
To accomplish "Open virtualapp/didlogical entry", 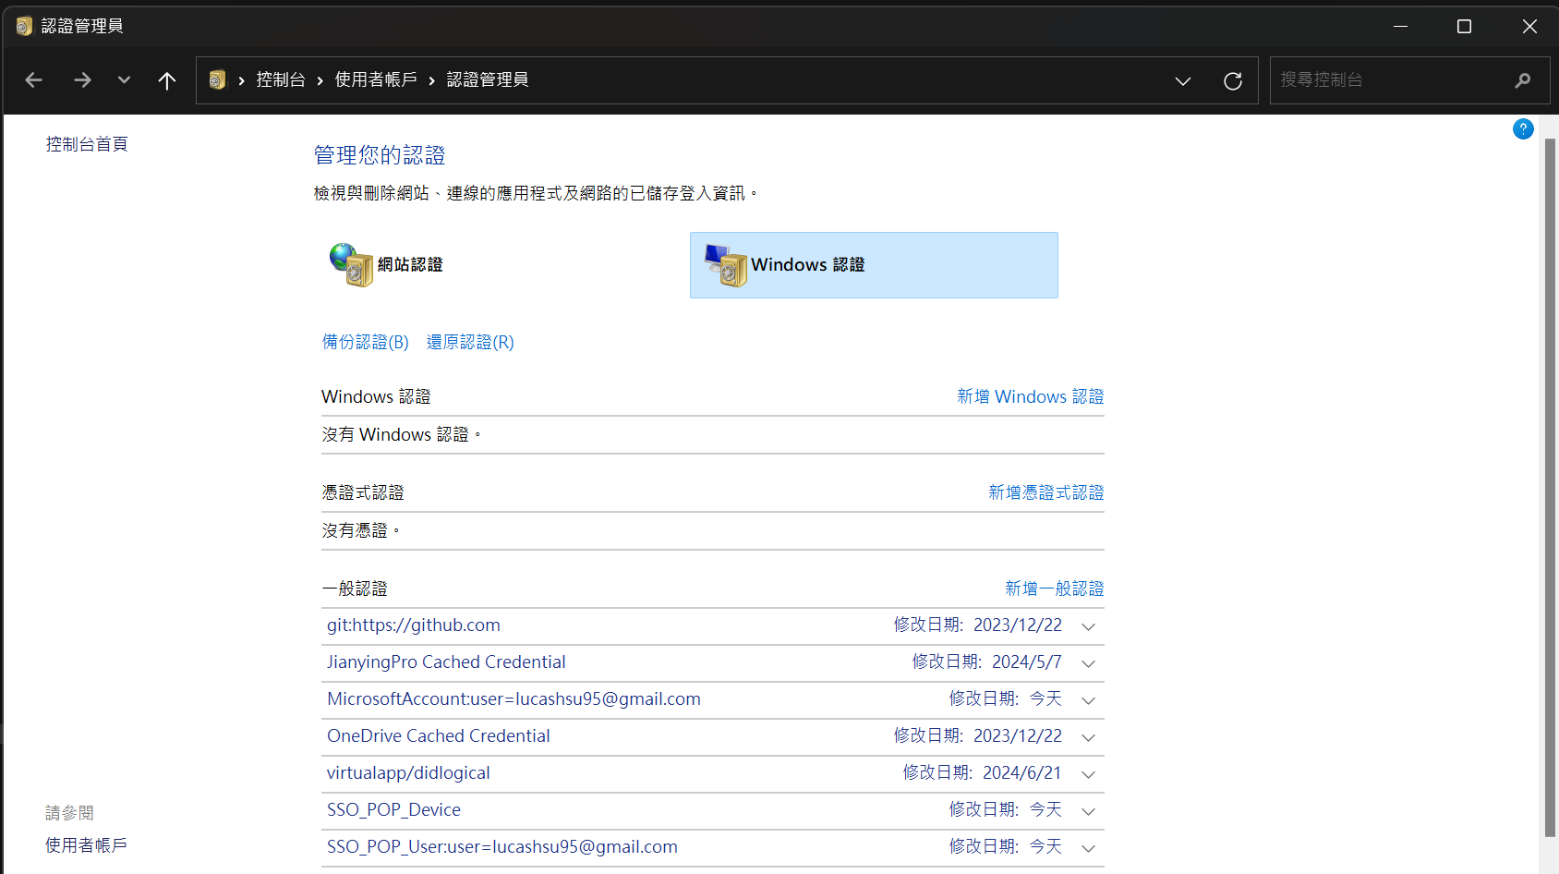I will 408,773.
